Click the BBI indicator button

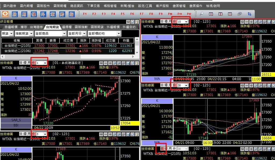click(16, 125)
